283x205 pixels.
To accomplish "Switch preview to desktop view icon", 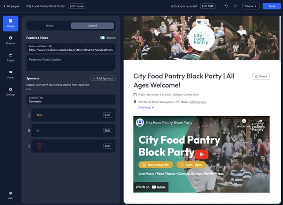I will click(199, 22).
